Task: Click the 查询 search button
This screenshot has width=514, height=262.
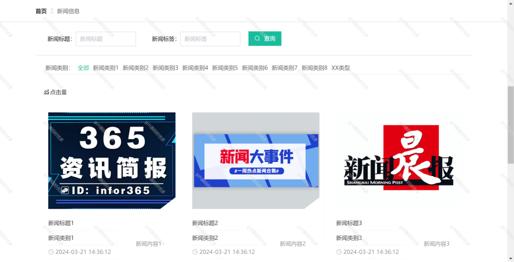Action: (265, 38)
